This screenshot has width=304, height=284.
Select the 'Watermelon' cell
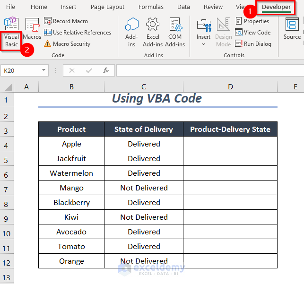coord(71,173)
